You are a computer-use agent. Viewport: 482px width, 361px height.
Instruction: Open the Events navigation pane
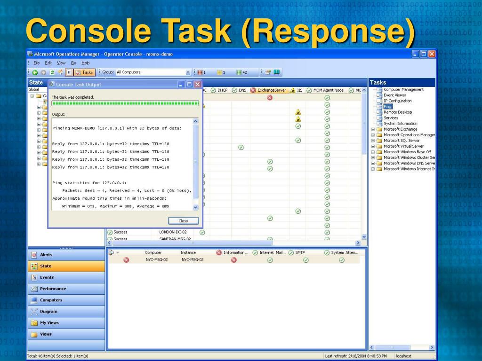point(66,277)
